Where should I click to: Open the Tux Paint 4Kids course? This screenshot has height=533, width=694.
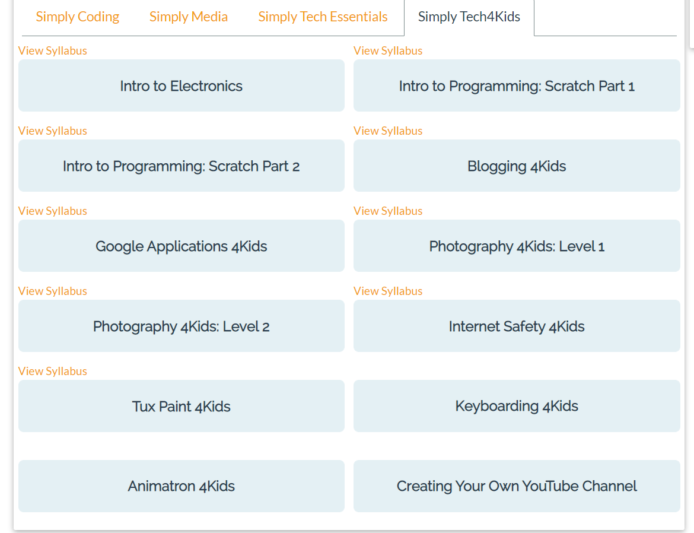pyautogui.click(x=181, y=407)
